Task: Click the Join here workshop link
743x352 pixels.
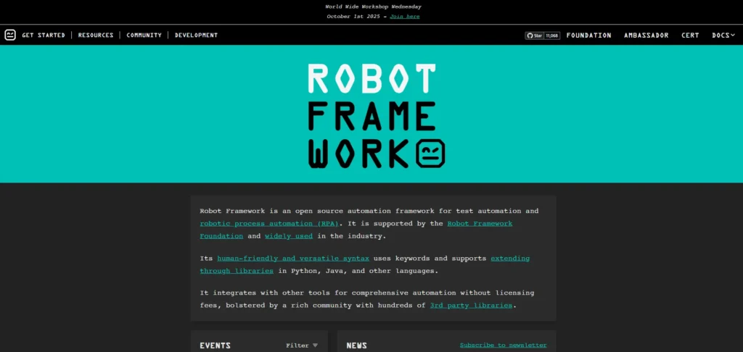Action: tap(405, 17)
